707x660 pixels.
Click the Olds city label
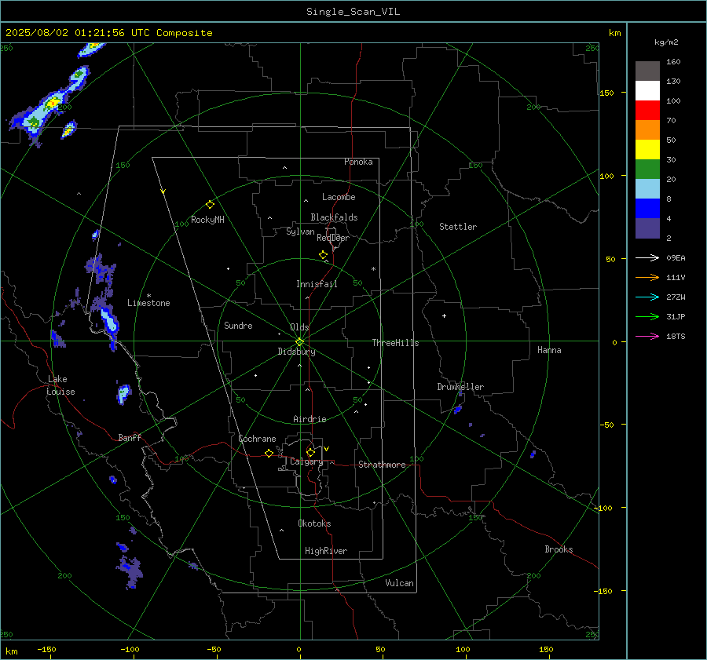[x=299, y=327]
